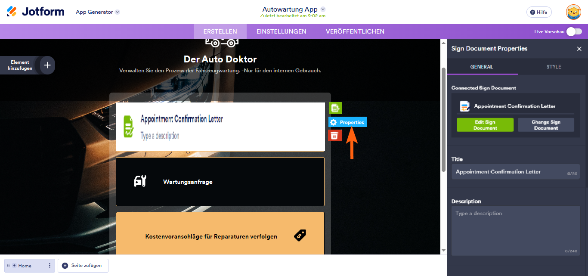The height and width of the screenshot is (276, 588).
Task: Open Hilfe for help
Action: (x=538, y=12)
